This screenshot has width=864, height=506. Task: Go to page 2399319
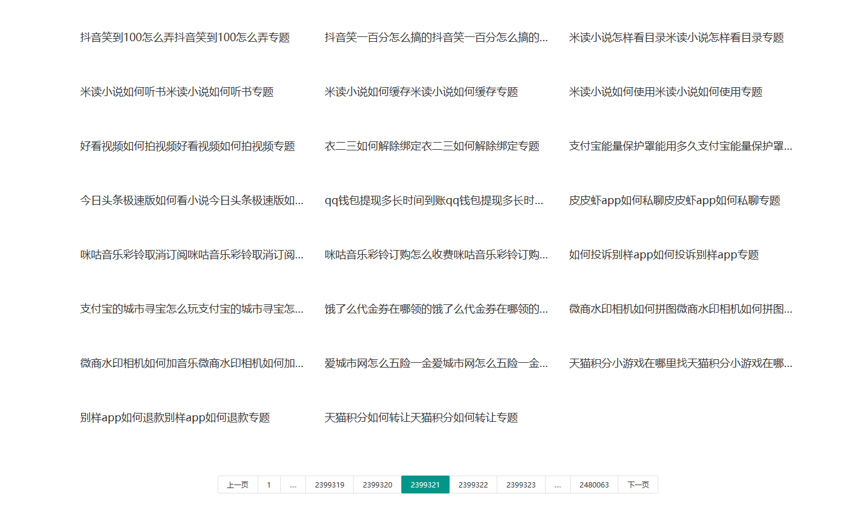point(330,485)
